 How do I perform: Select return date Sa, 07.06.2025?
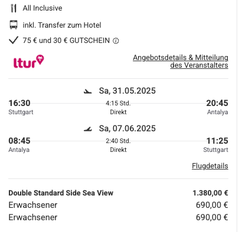[x=127, y=128]
